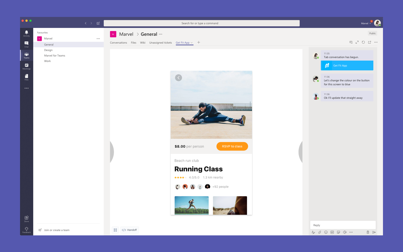This screenshot has height=252, width=403.
Task: Open Marvel team more options ellipsis
Action: pos(98,39)
